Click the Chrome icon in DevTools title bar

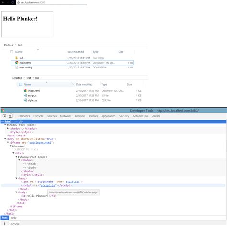tap(3, 111)
